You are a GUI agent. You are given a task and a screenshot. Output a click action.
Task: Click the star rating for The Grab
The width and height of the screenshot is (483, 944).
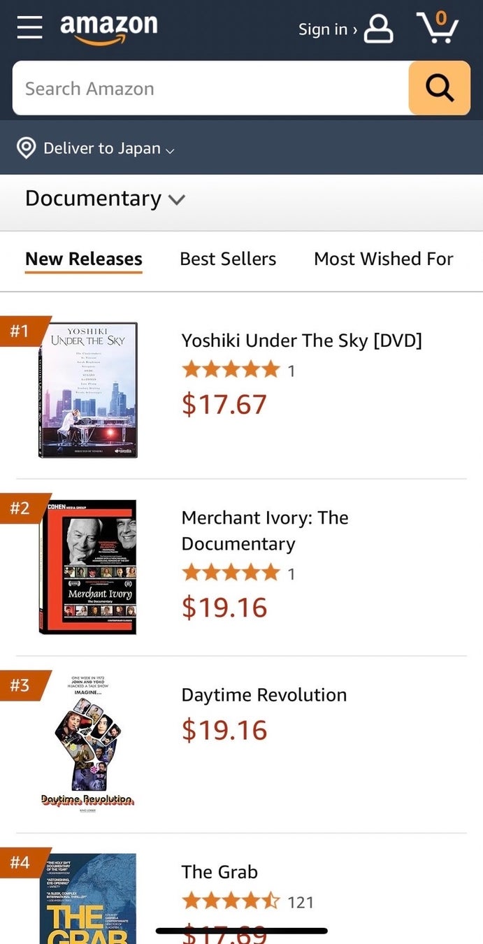pos(231,902)
